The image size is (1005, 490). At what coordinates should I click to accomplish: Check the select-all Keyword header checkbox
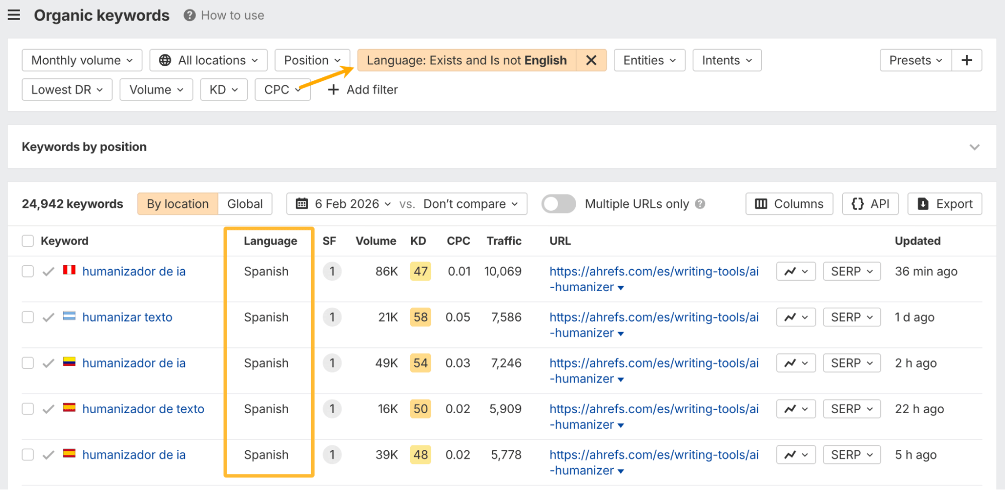(28, 241)
